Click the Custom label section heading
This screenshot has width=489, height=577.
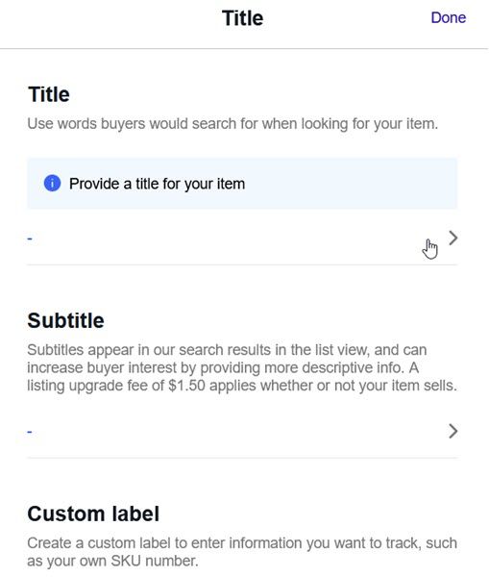93,514
